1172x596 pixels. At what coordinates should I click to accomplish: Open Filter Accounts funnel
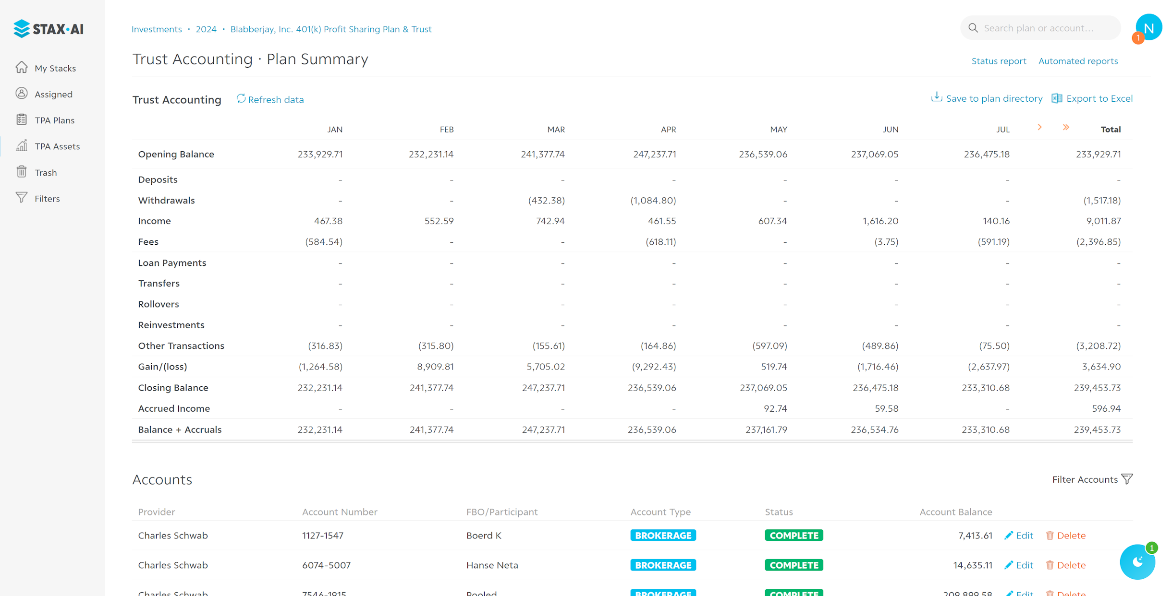tap(1127, 479)
